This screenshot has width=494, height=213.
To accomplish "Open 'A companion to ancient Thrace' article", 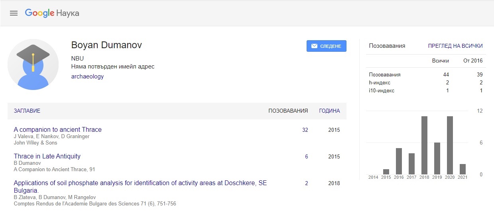I will pos(58,129).
